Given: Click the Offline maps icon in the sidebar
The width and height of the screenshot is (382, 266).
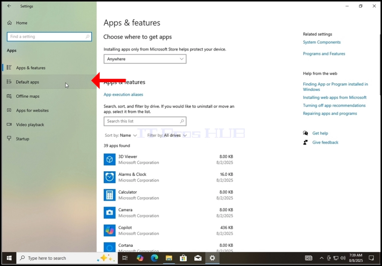Looking at the screenshot, I should point(9,96).
